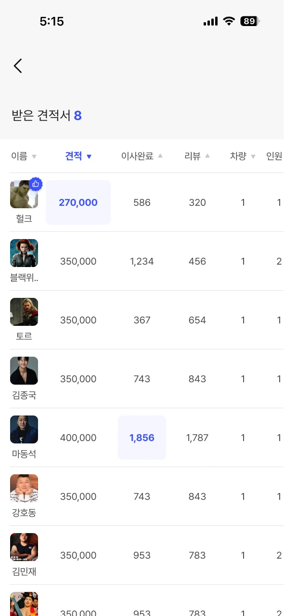Tap the battery indicator showing 89
Screen dimensions: 284x616
250,21
